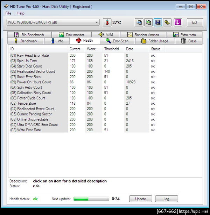
Task: Select the Spin Up Time row
Action: (87, 61)
